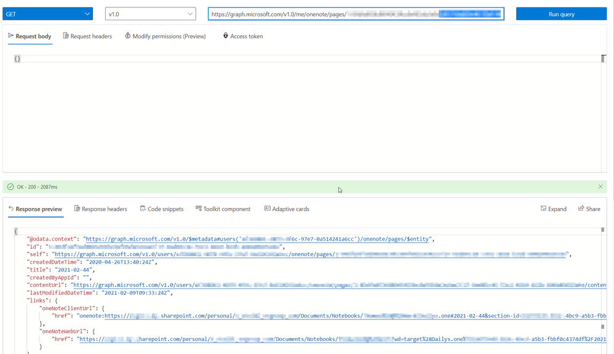The image size is (614, 354).
Task: Open the @odata.context metadata link
Action: pyautogui.click(x=258, y=239)
